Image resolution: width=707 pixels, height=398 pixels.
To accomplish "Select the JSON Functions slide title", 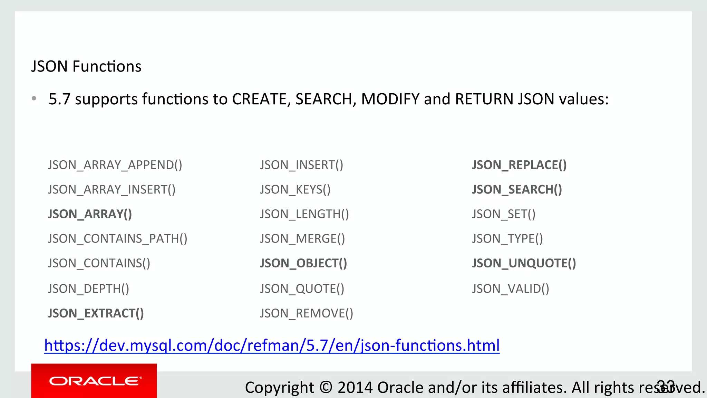I will click(x=86, y=66).
